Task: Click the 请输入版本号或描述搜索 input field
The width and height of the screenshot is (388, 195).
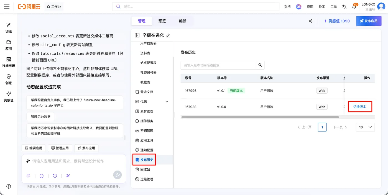Action: pyautogui.click(x=218, y=65)
